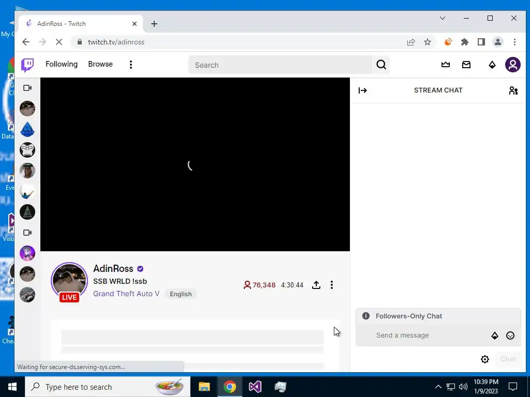Open the Chrome profile avatar button
The image size is (530, 397).
tap(498, 42)
